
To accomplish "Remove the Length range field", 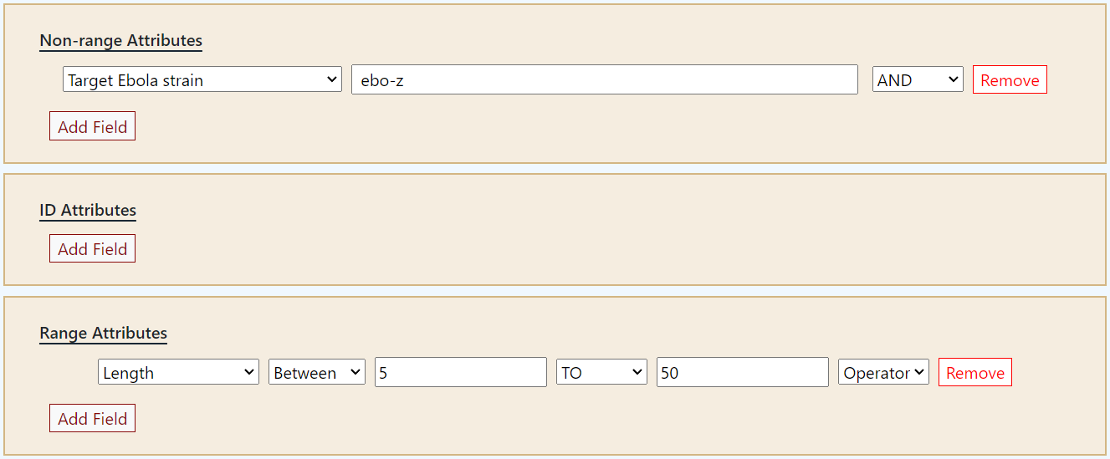I will coord(974,373).
